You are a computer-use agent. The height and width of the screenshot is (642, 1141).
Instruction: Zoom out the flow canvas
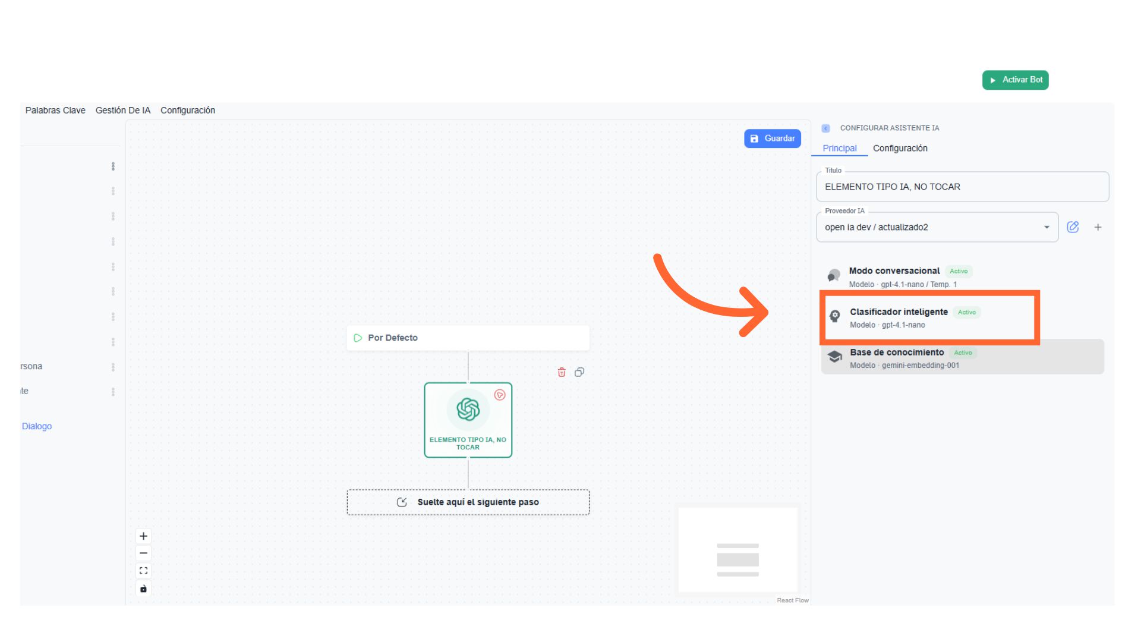point(143,553)
